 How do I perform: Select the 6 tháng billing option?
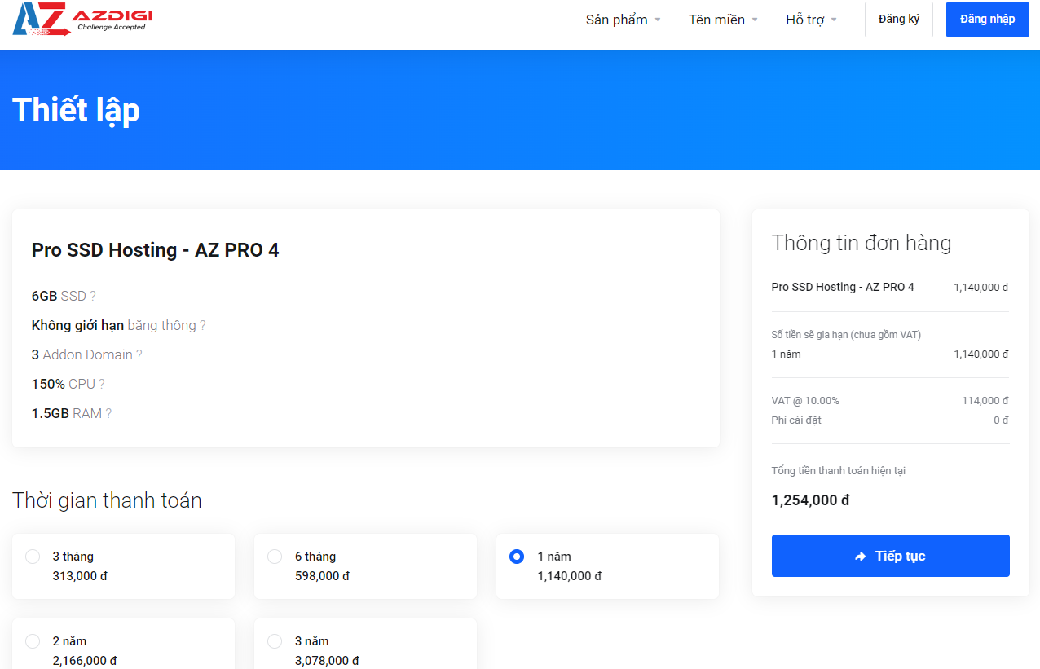pyautogui.click(x=365, y=566)
